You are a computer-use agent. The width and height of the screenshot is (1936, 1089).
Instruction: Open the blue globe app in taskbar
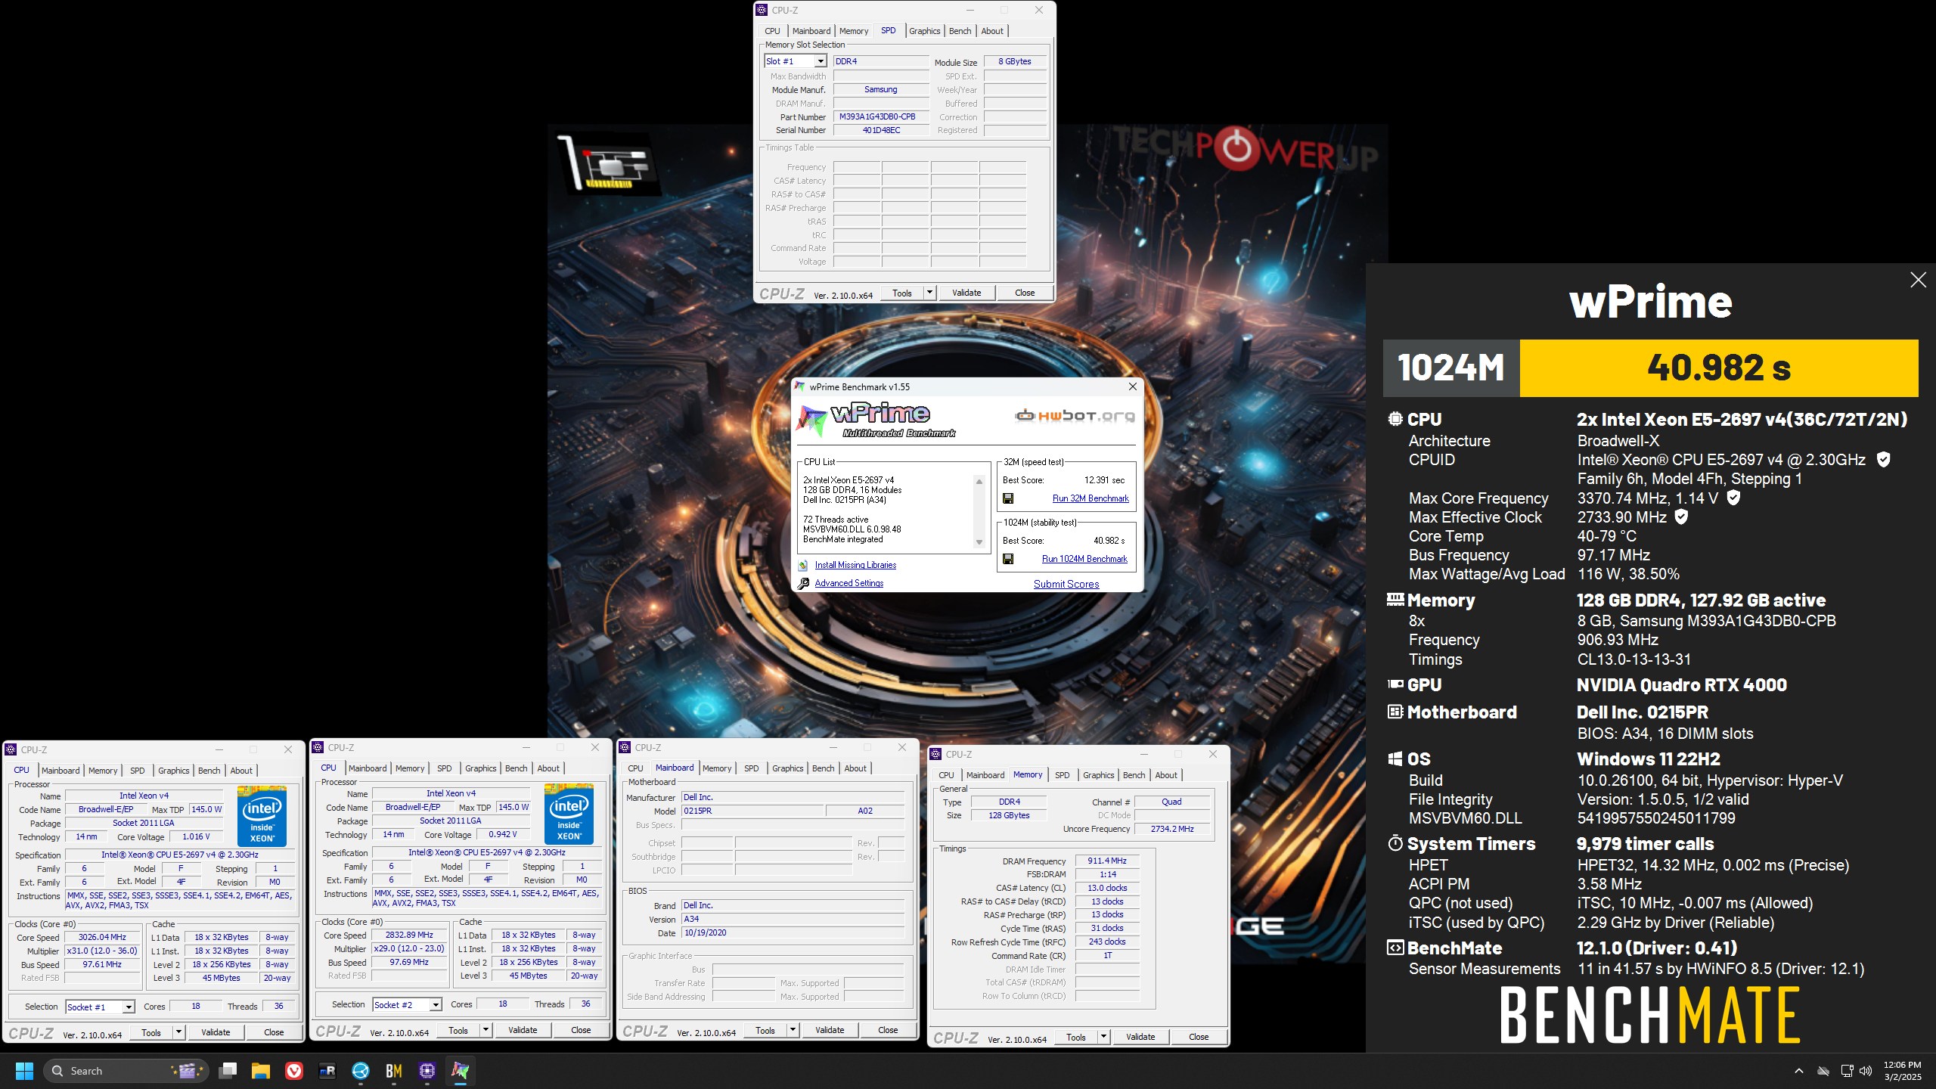pyautogui.click(x=361, y=1071)
